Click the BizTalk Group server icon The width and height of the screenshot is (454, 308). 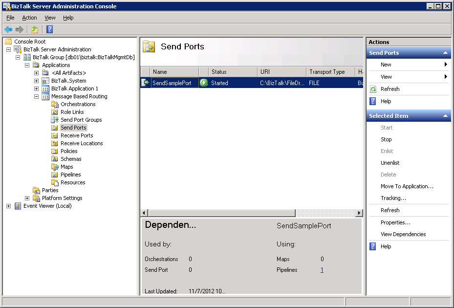(27, 57)
